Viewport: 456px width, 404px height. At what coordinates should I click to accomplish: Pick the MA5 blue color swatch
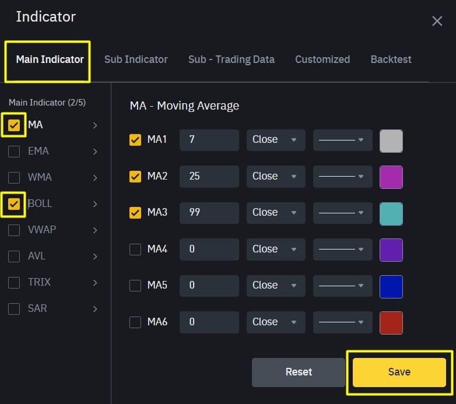[x=391, y=287]
